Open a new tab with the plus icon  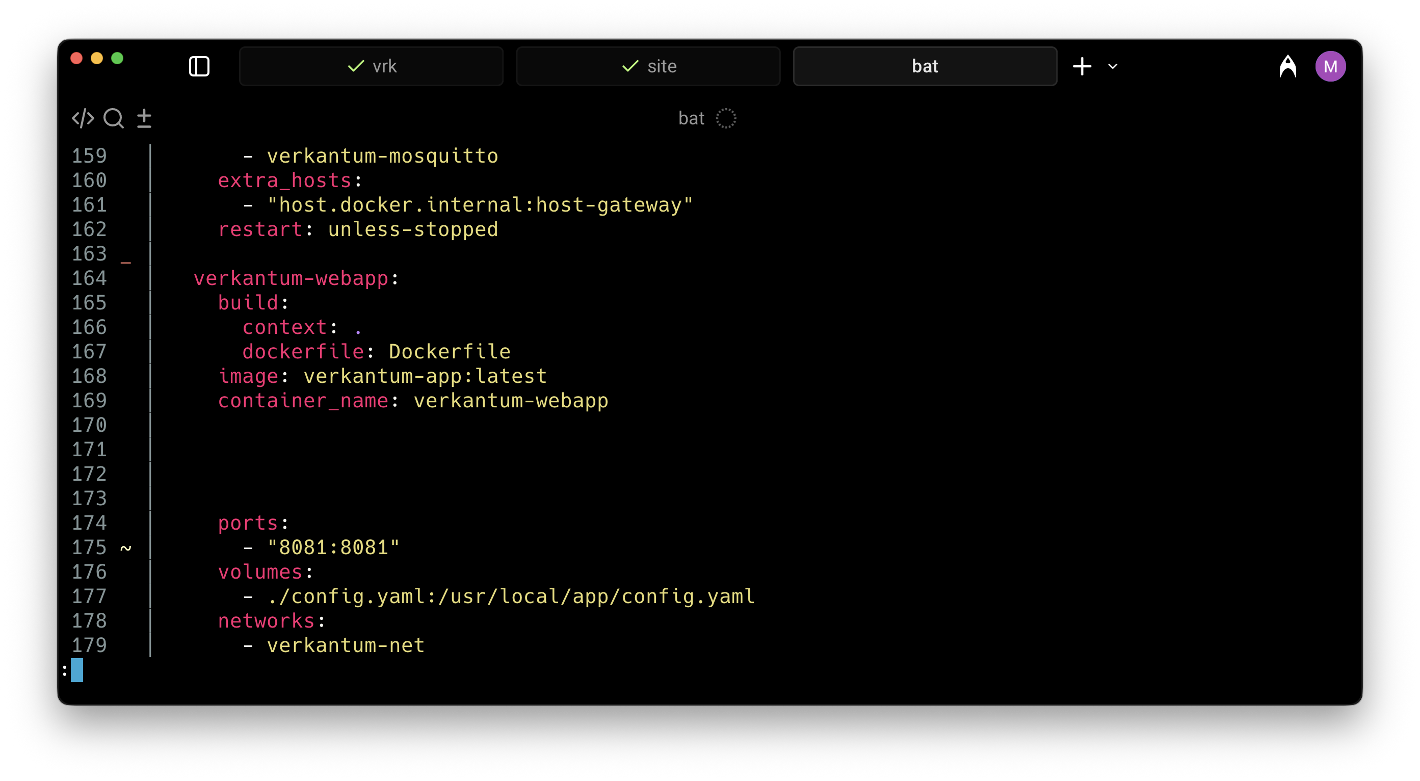click(1082, 66)
